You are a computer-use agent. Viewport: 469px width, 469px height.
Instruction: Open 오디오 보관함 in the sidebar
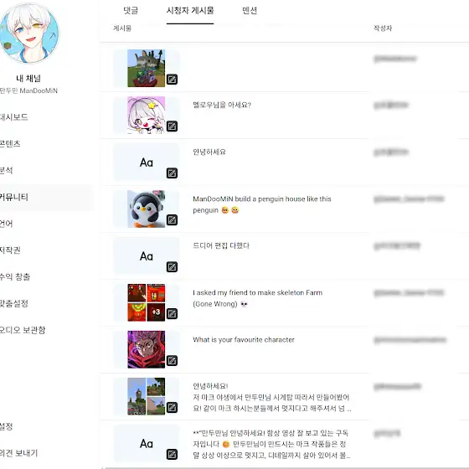[x=23, y=330]
